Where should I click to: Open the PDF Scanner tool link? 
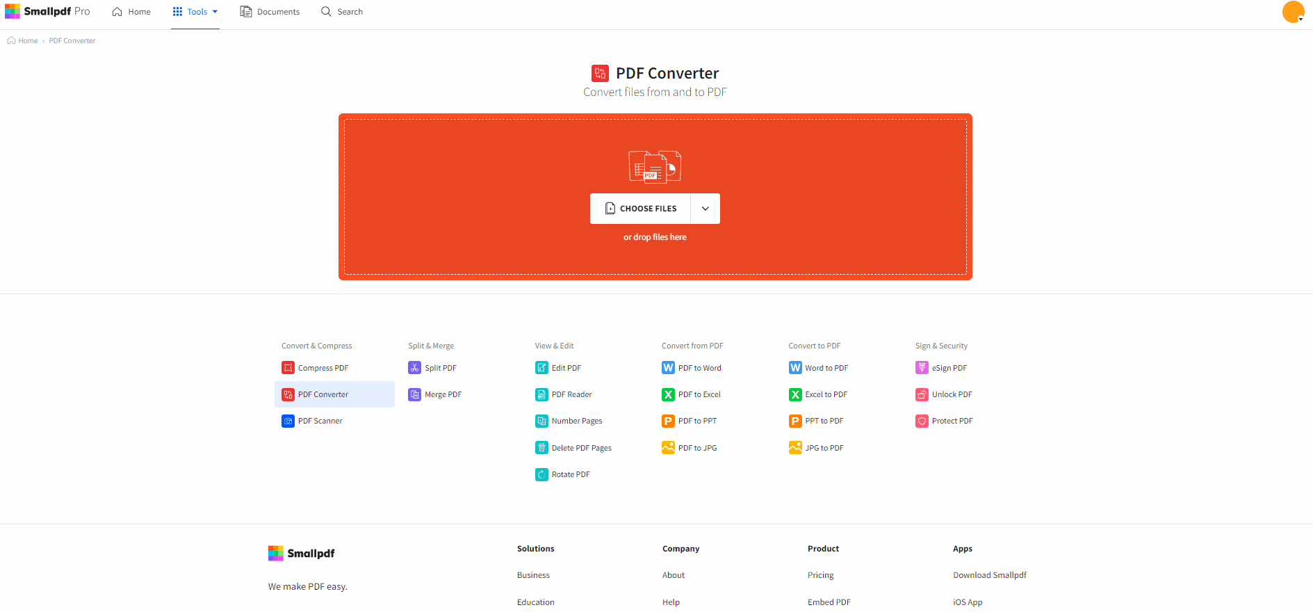320,421
